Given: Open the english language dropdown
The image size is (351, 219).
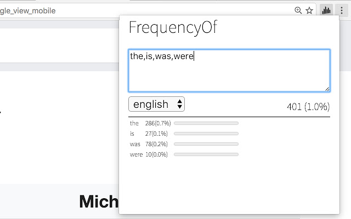Looking at the screenshot, I should coord(156,104).
